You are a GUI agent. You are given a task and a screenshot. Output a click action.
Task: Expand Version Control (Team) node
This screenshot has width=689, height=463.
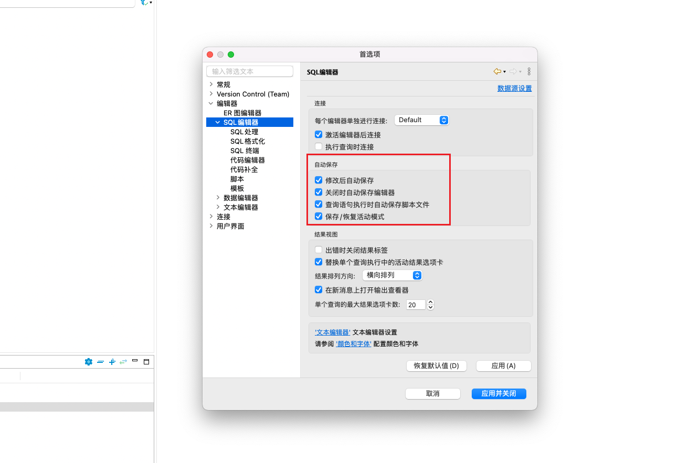[211, 94]
